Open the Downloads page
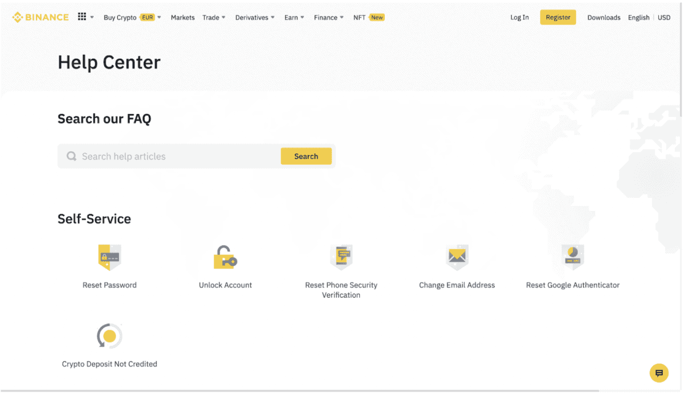684x394 pixels. pyautogui.click(x=604, y=18)
